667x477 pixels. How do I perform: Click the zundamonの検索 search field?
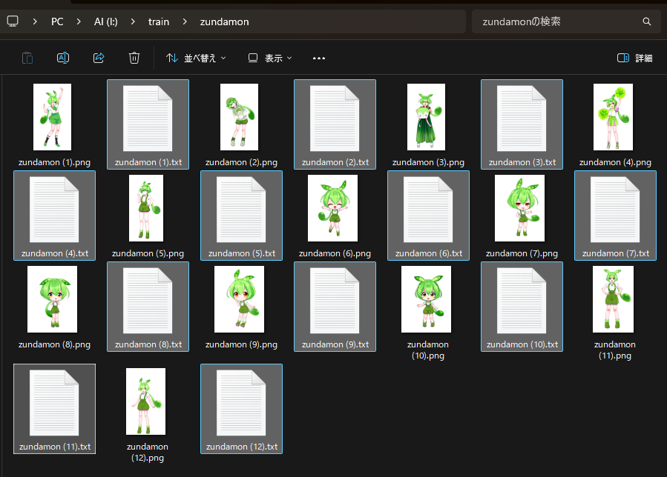(x=566, y=21)
